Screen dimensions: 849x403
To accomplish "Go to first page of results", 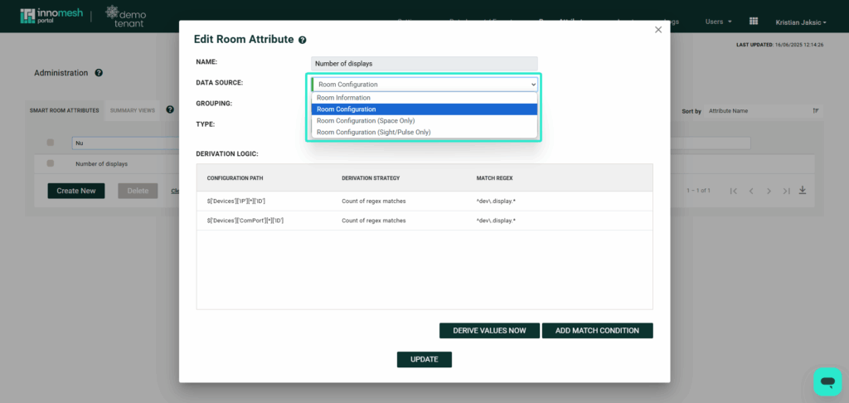I will pos(733,191).
